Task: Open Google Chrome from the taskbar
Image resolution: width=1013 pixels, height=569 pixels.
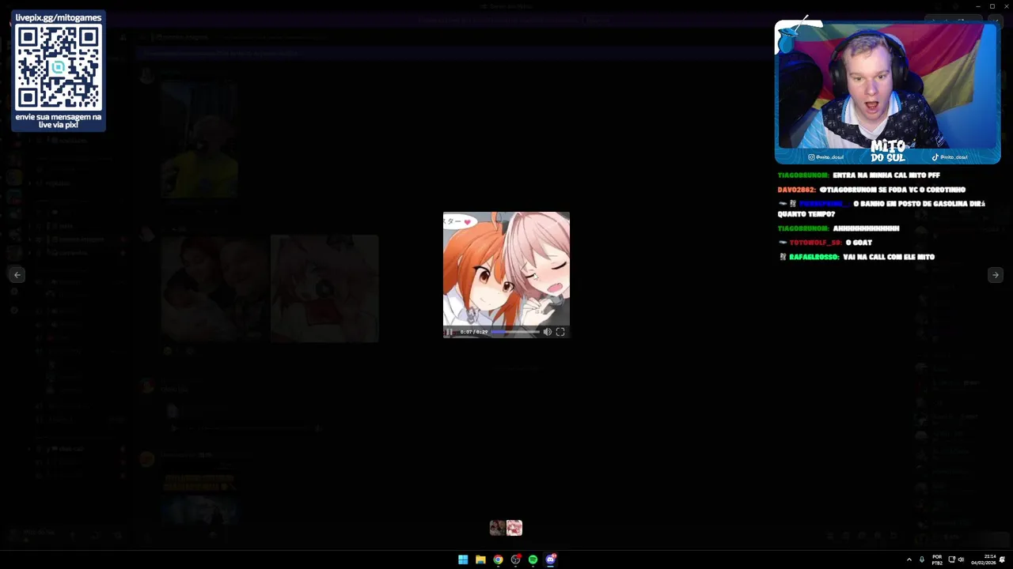Action: pos(498,560)
